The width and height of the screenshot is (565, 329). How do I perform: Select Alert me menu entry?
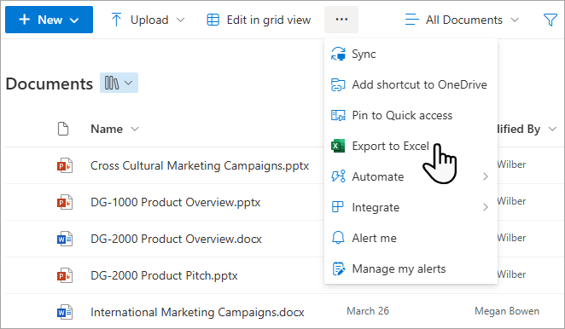click(411, 238)
